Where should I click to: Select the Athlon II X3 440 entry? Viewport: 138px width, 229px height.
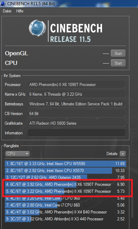(65, 219)
